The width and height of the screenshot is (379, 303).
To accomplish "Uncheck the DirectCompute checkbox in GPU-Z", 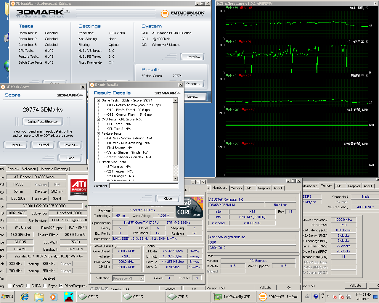I will [61, 286].
